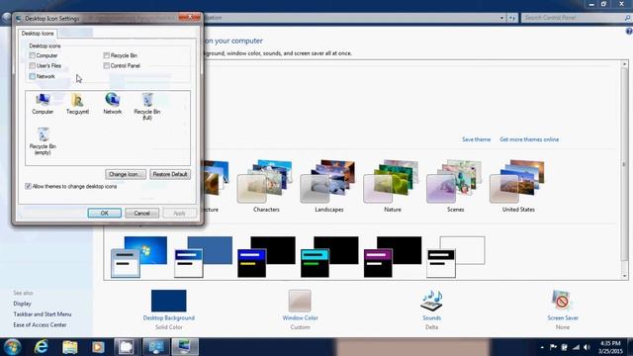
Task: Check the Control Panel checkbox
Action: [x=107, y=65]
